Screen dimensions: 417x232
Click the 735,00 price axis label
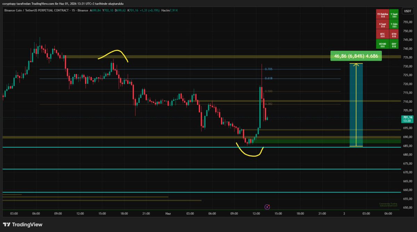(407, 58)
